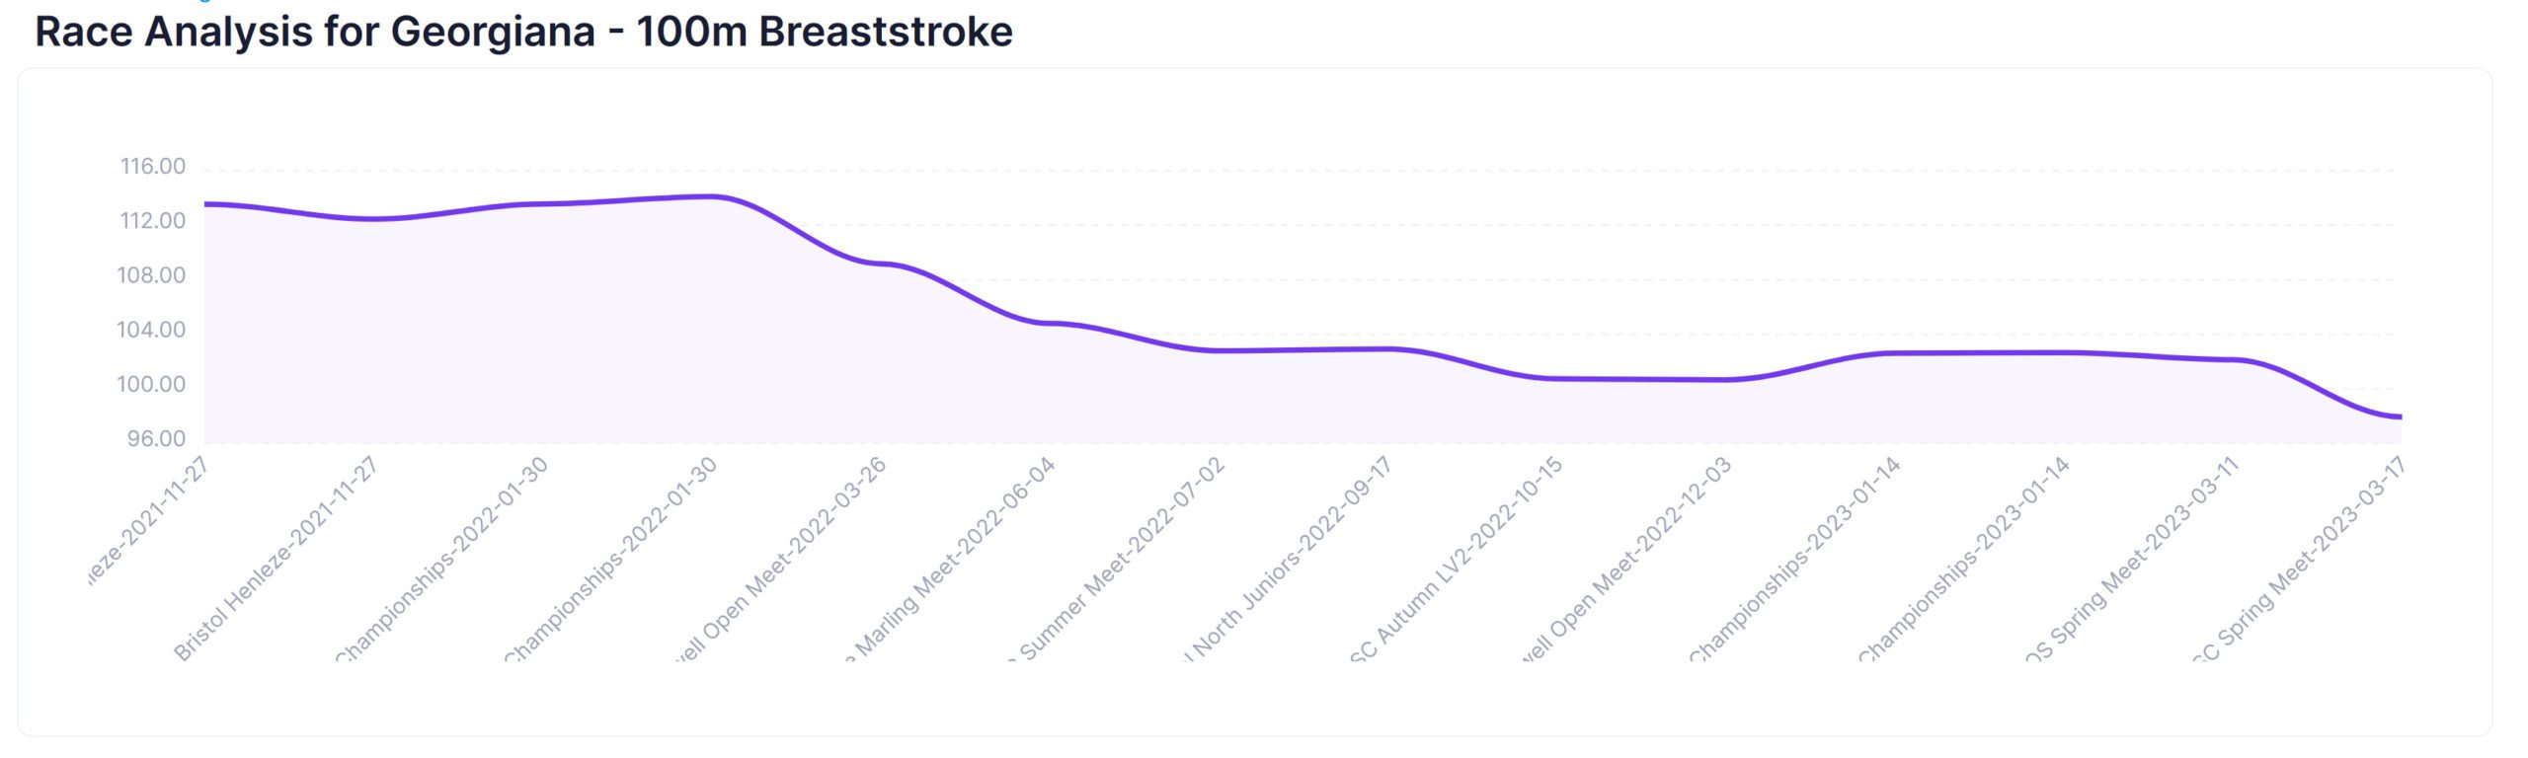Click the purple line's lowest point at right end
2528x758 pixels.
point(2399,417)
